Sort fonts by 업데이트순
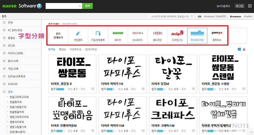Screen dimensions: 254x135 (91, 49)
